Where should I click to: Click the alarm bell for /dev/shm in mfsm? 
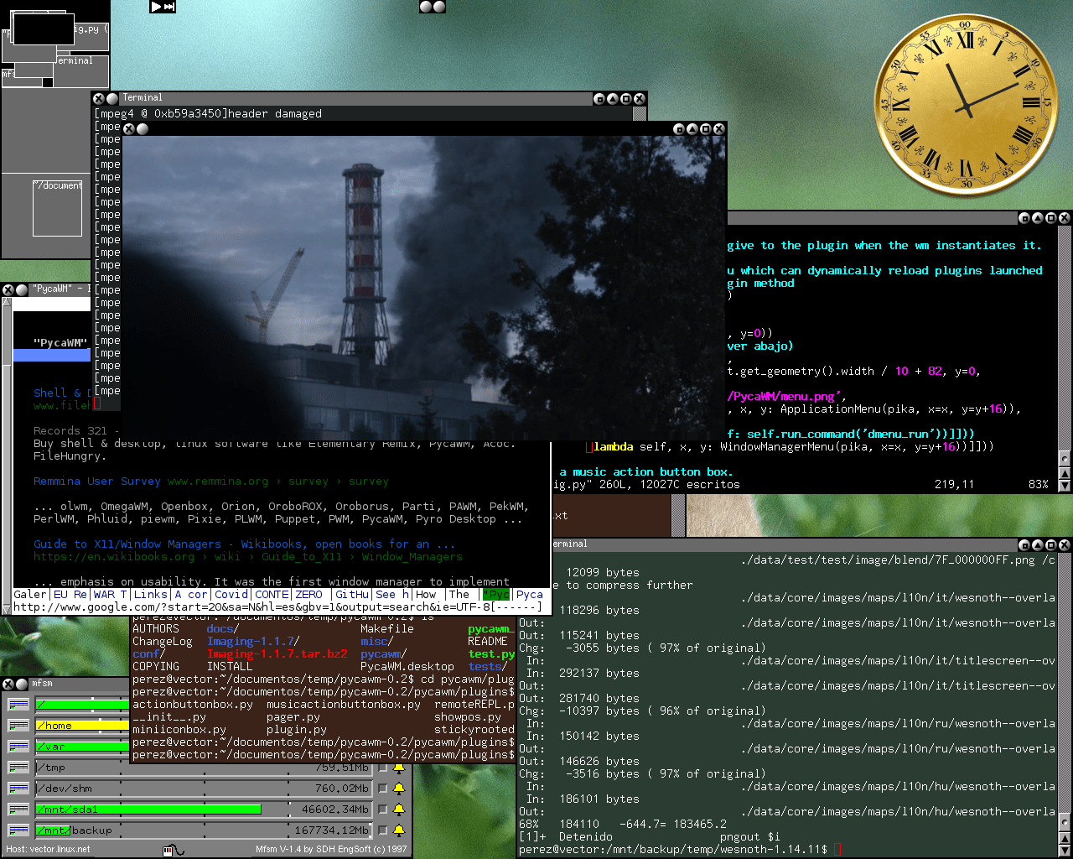coord(399,789)
